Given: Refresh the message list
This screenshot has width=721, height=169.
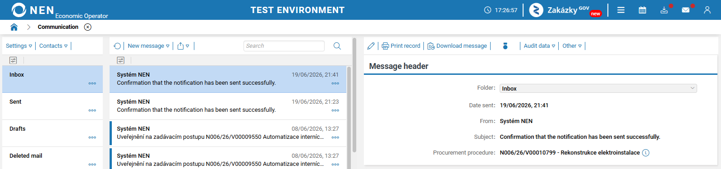Looking at the screenshot, I should [117, 46].
